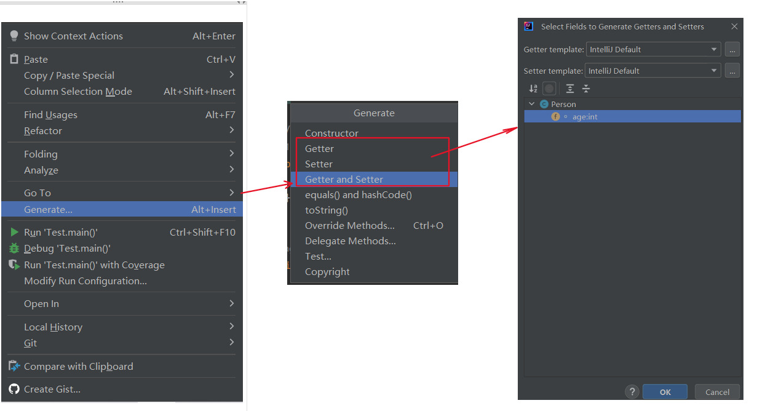Click the Cancel button
The image size is (757, 411).
coord(717,392)
